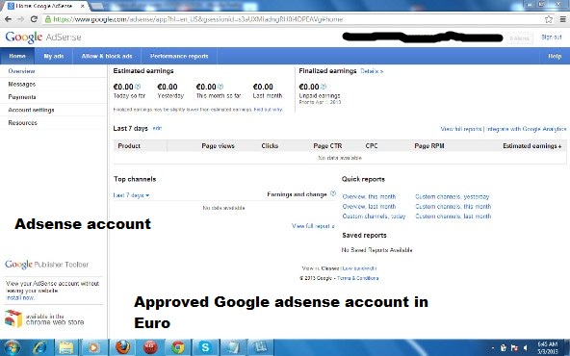The image size is (570, 356).
Task: Click the volume speaker icon in the tray
Action: 525,347
